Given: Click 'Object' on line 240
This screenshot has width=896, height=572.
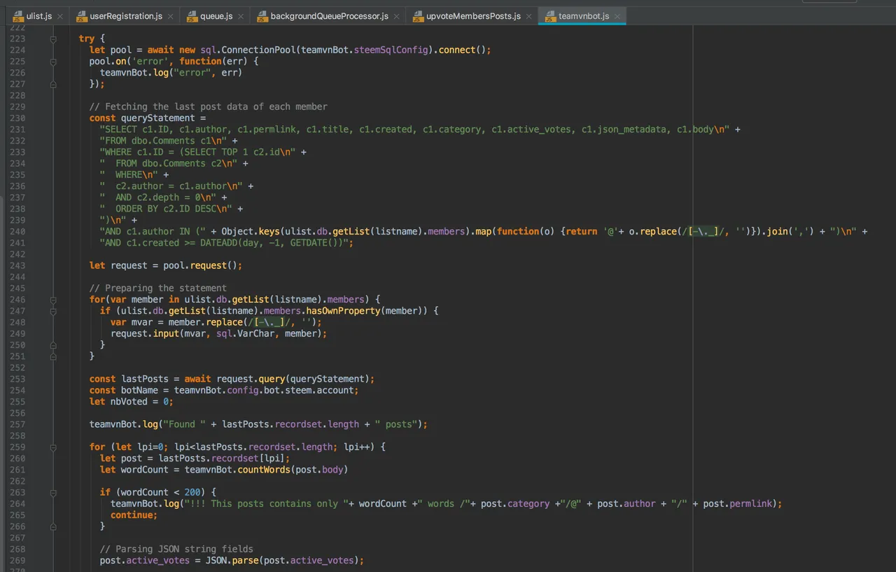Looking at the screenshot, I should click(x=237, y=231).
